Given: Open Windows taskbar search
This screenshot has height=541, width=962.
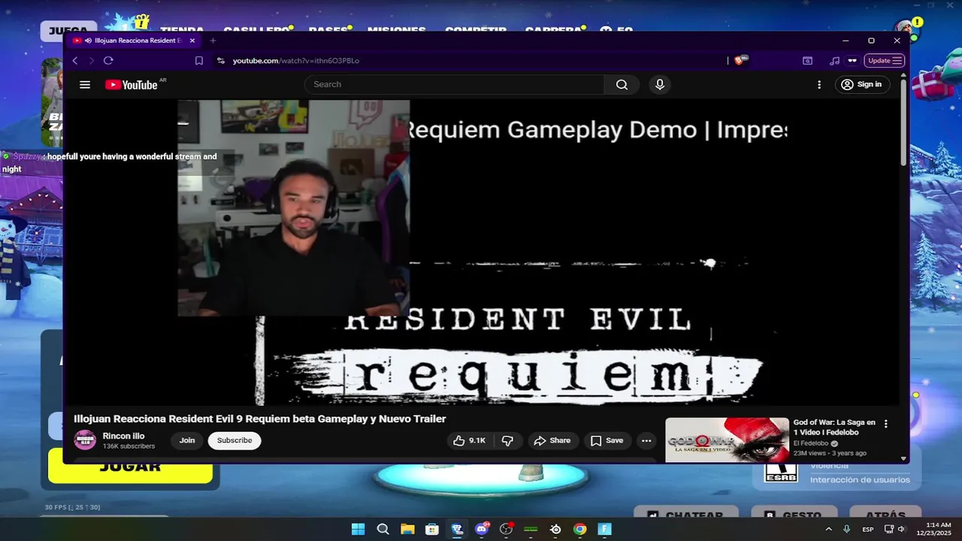Looking at the screenshot, I should coord(383,529).
